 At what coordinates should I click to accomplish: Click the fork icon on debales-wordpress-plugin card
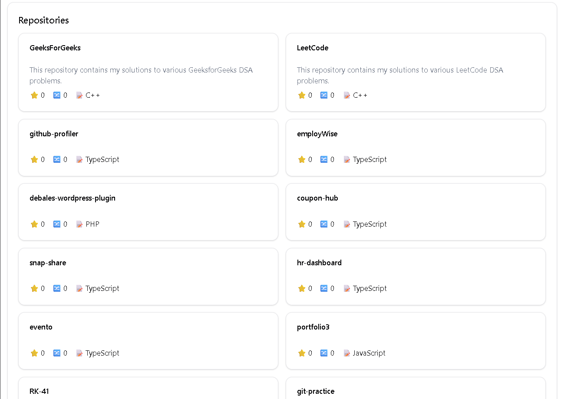[57, 224]
